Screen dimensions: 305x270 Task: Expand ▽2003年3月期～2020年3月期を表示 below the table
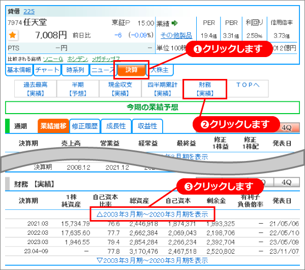coord(152,260)
